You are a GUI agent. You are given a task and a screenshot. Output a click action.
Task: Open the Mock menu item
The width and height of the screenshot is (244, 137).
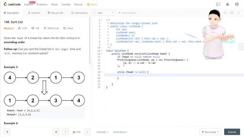(x=55, y=5)
